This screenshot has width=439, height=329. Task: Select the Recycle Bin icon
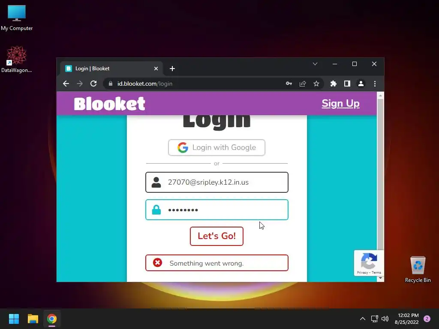pos(418,269)
